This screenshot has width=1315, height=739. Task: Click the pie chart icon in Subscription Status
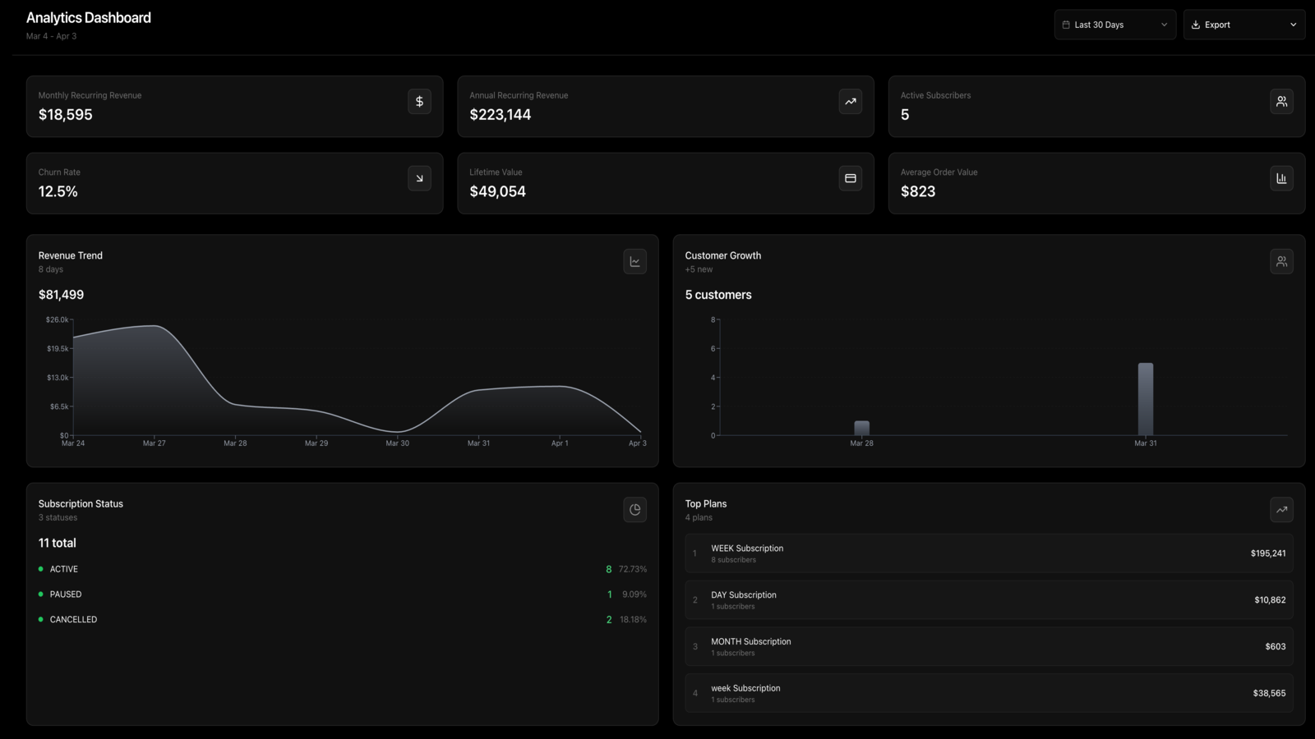[634, 510]
